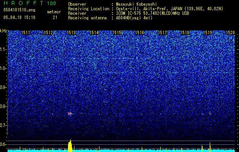This screenshot has height=152, width=239.
Task: Click the 0.9 kHz frequency label
Action: [3, 87]
